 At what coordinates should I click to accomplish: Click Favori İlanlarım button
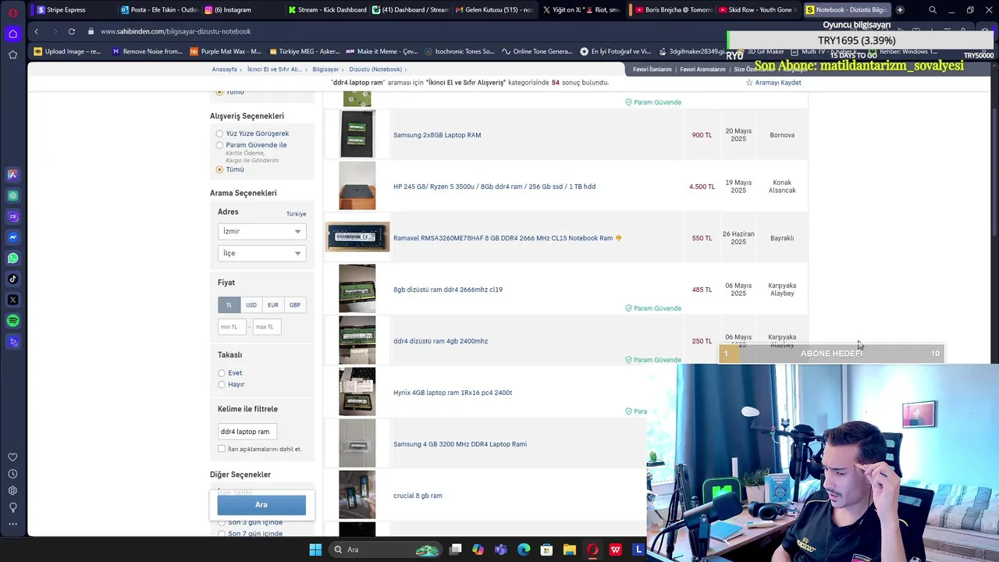coord(652,69)
